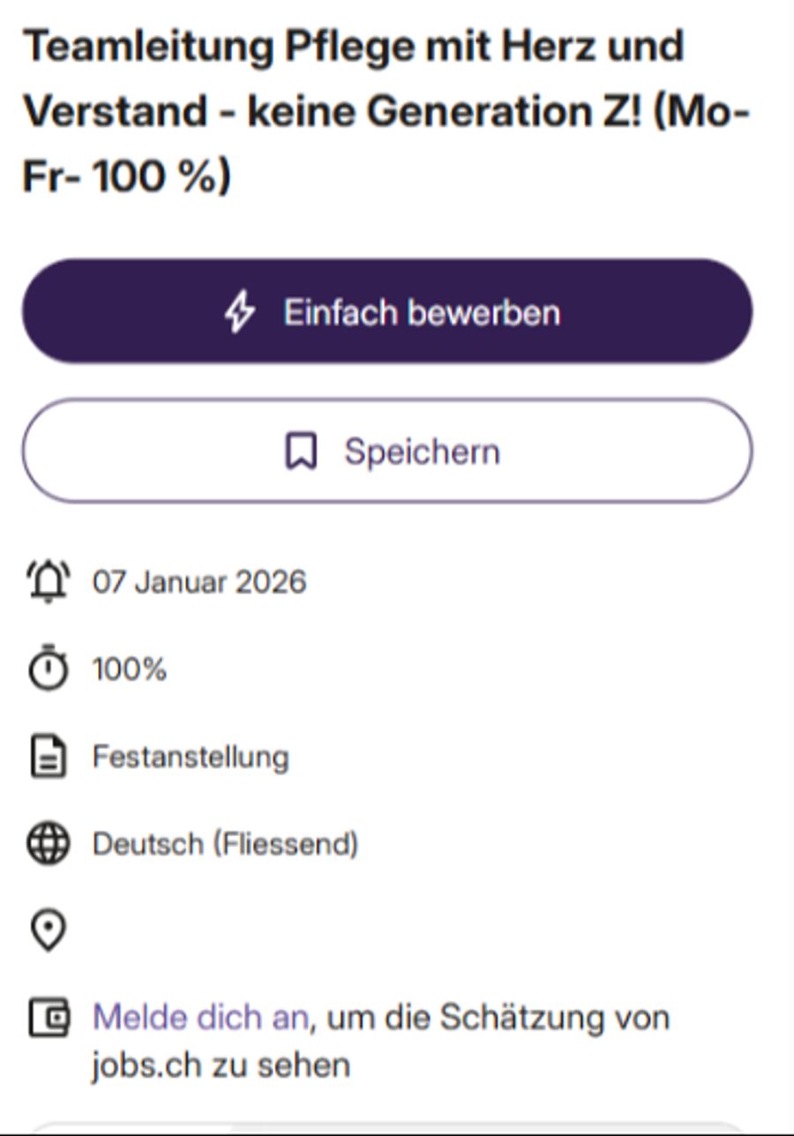Click the bookmark icon in the Speichern button
The width and height of the screenshot is (794, 1136).
[x=301, y=452]
